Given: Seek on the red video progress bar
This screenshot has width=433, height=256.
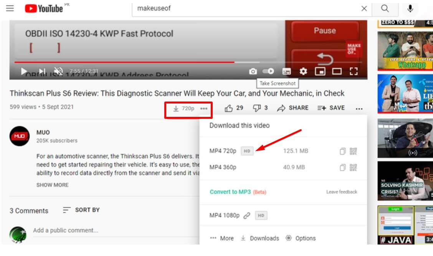Looking at the screenshot, I should pos(188,62).
